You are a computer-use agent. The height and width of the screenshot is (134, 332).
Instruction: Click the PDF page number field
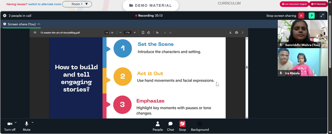[x=107, y=33]
